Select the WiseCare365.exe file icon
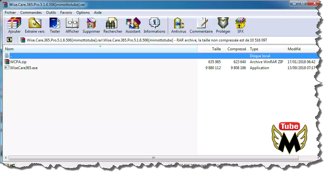Image resolution: width=329 pixels, height=176 pixels. pyautogui.click(x=7, y=68)
